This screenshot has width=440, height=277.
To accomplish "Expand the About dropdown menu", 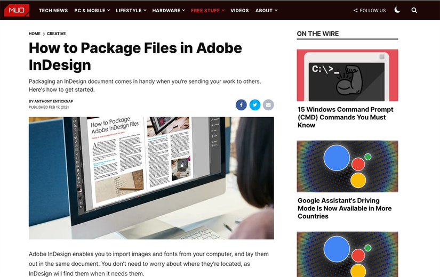I will [x=266, y=10].
